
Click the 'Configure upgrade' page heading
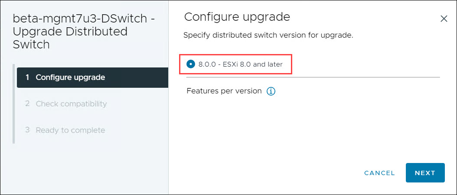click(x=237, y=17)
